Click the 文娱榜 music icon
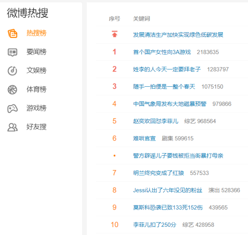Image resolution: width=248 pixels, height=235 pixels. coord(12,71)
